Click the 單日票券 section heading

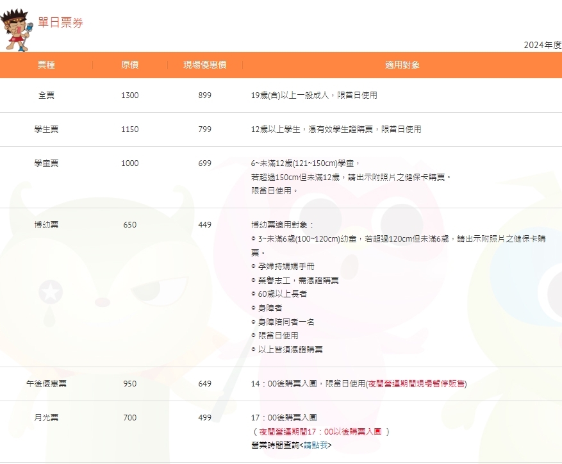60,22
